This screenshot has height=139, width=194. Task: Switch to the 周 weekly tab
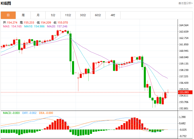coord(23,15)
